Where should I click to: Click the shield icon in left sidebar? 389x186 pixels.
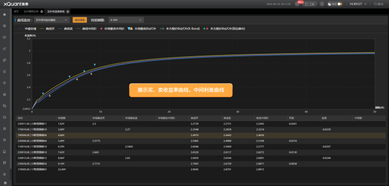tap(4, 83)
